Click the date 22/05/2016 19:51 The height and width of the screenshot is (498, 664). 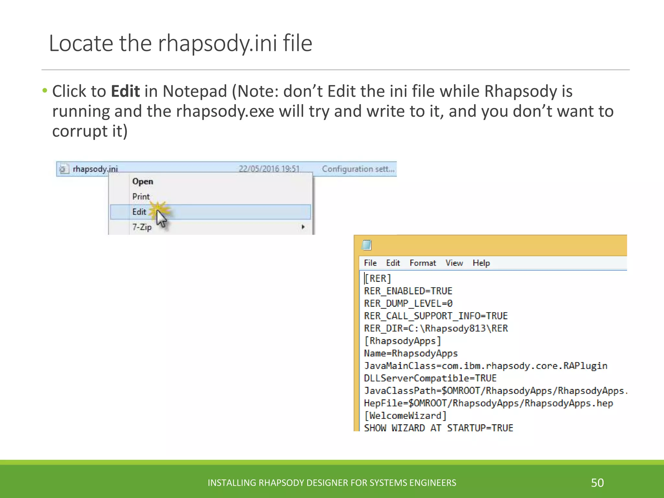tap(269, 169)
